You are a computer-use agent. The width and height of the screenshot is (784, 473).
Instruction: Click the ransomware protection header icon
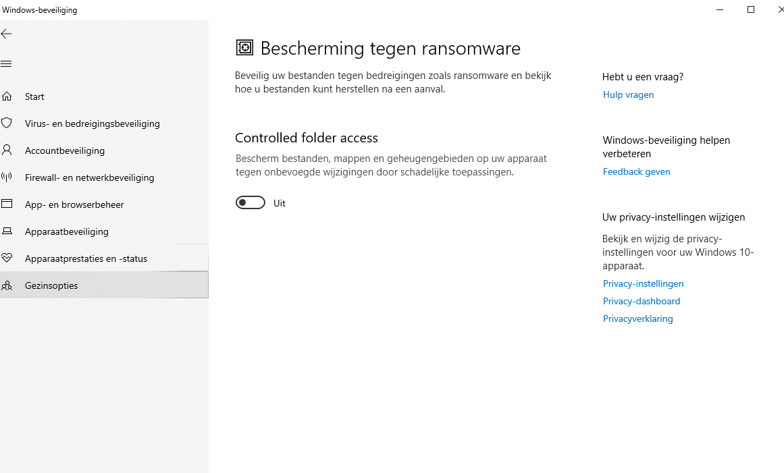244,47
